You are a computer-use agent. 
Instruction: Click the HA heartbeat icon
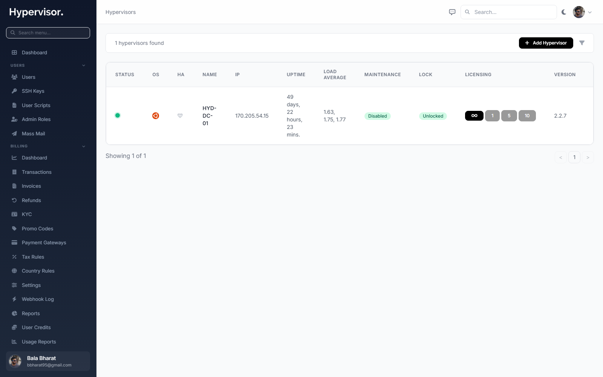click(180, 116)
